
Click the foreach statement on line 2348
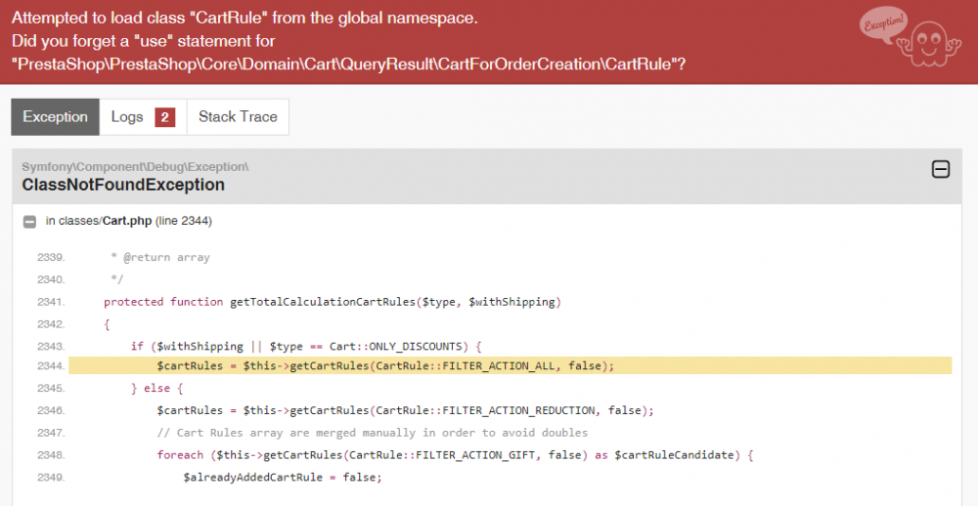456,455
